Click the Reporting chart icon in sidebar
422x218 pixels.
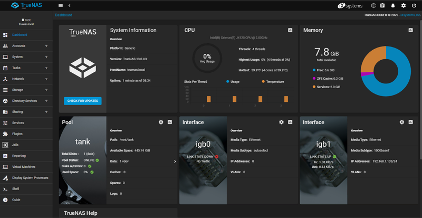tap(5, 156)
